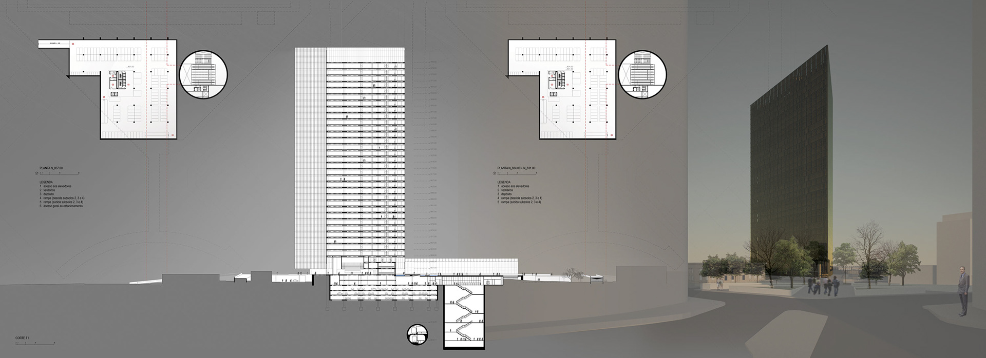Click 'vestiários' in the N_837.00 legend
The image size is (986, 358).
tap(49, 190)
